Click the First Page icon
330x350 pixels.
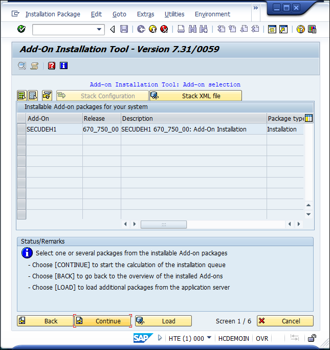click(x=221, y=29)
